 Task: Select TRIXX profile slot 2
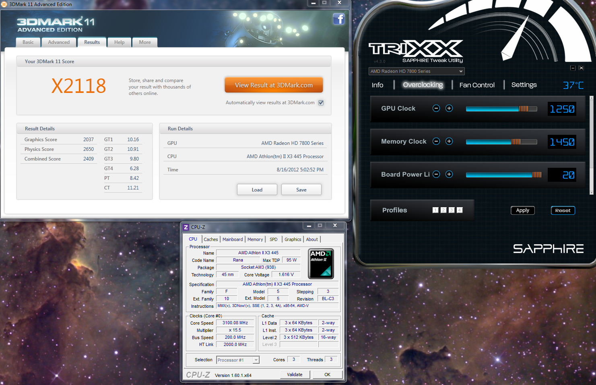pyautogui.click(x=443, y=210)
